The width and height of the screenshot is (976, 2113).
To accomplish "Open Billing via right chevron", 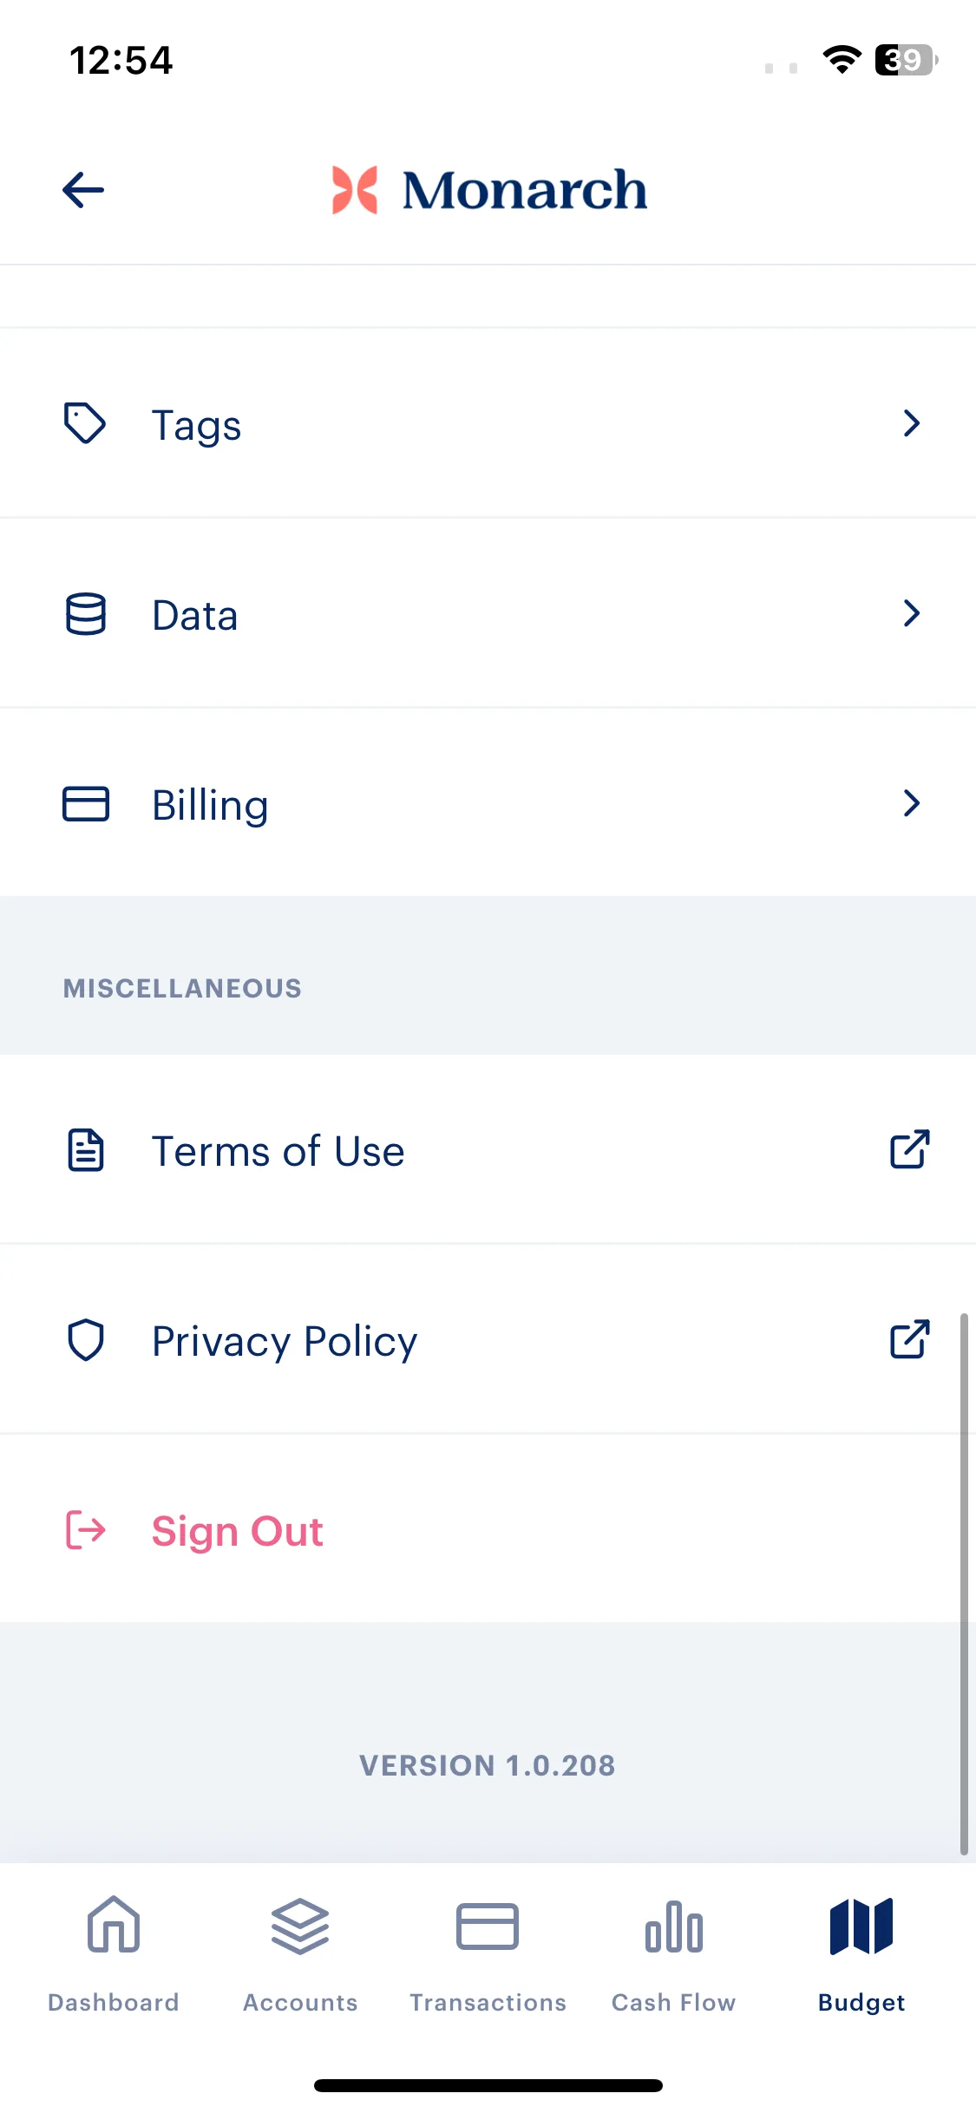I will click(x=911, y=803).
